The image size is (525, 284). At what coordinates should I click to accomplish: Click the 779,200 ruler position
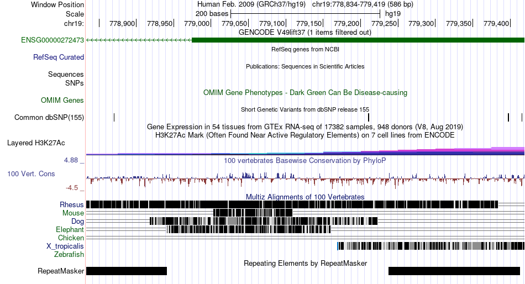pyautogui.click(x=346, y=23)
